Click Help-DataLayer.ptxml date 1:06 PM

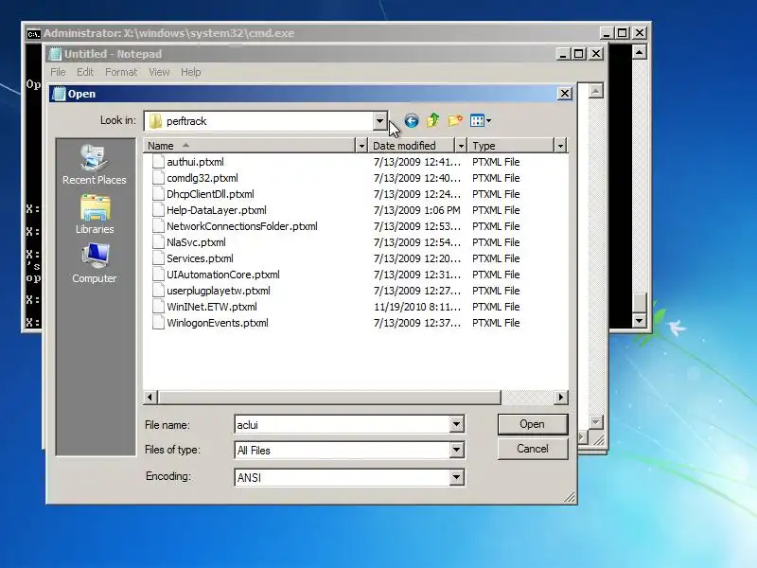[x=417, y=210]
